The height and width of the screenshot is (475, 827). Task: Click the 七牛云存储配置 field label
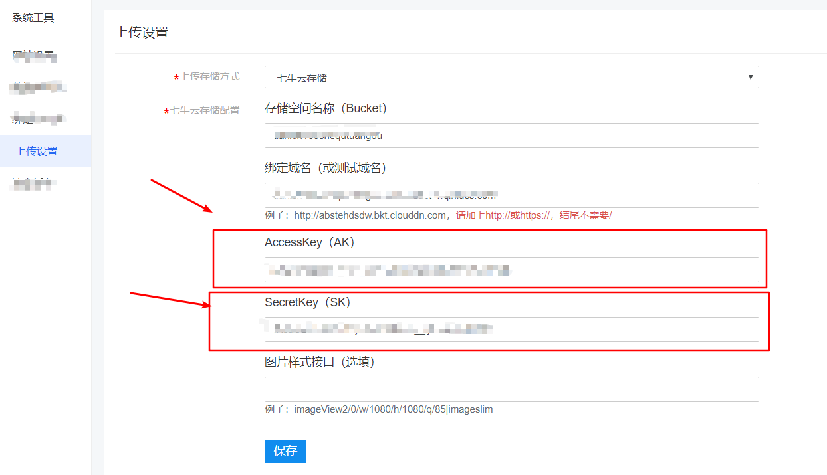[205, 110]
